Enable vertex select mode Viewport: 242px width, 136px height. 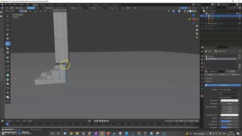click(x=21, y=11)
